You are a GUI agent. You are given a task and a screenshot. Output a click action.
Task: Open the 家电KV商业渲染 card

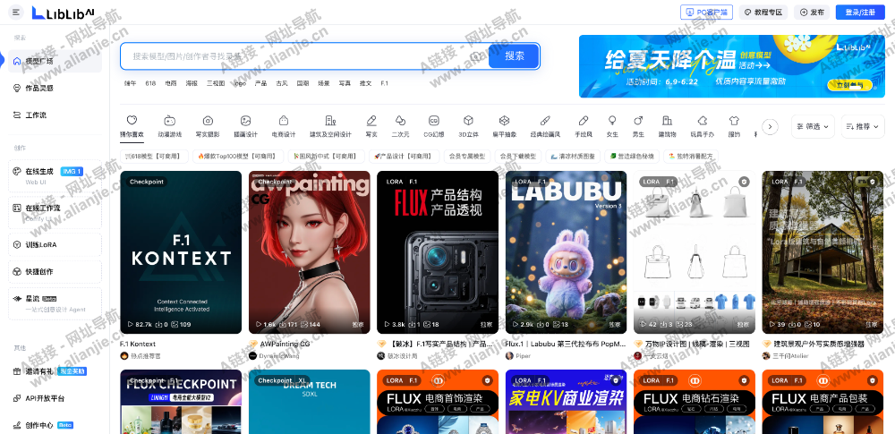point(567,402)
